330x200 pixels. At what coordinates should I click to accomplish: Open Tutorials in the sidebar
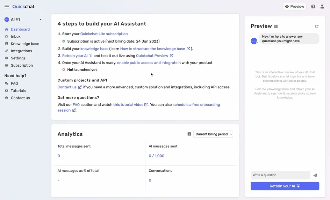(x=18, y=90)
